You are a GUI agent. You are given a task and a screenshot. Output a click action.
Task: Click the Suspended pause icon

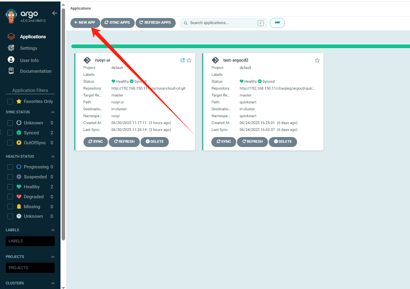[x=19, y=176]
